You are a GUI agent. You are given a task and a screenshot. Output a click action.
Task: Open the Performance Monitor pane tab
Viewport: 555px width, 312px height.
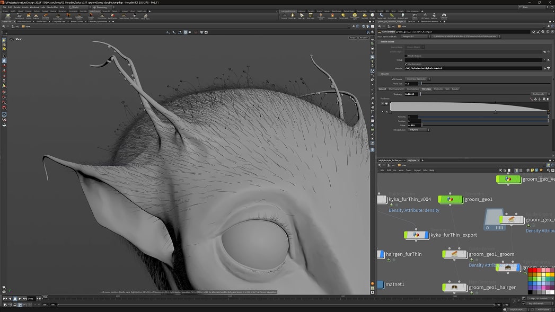click(430, 22)
